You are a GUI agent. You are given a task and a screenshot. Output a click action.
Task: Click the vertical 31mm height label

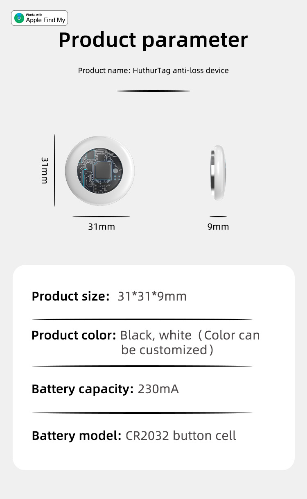click(x=45, y=170)
